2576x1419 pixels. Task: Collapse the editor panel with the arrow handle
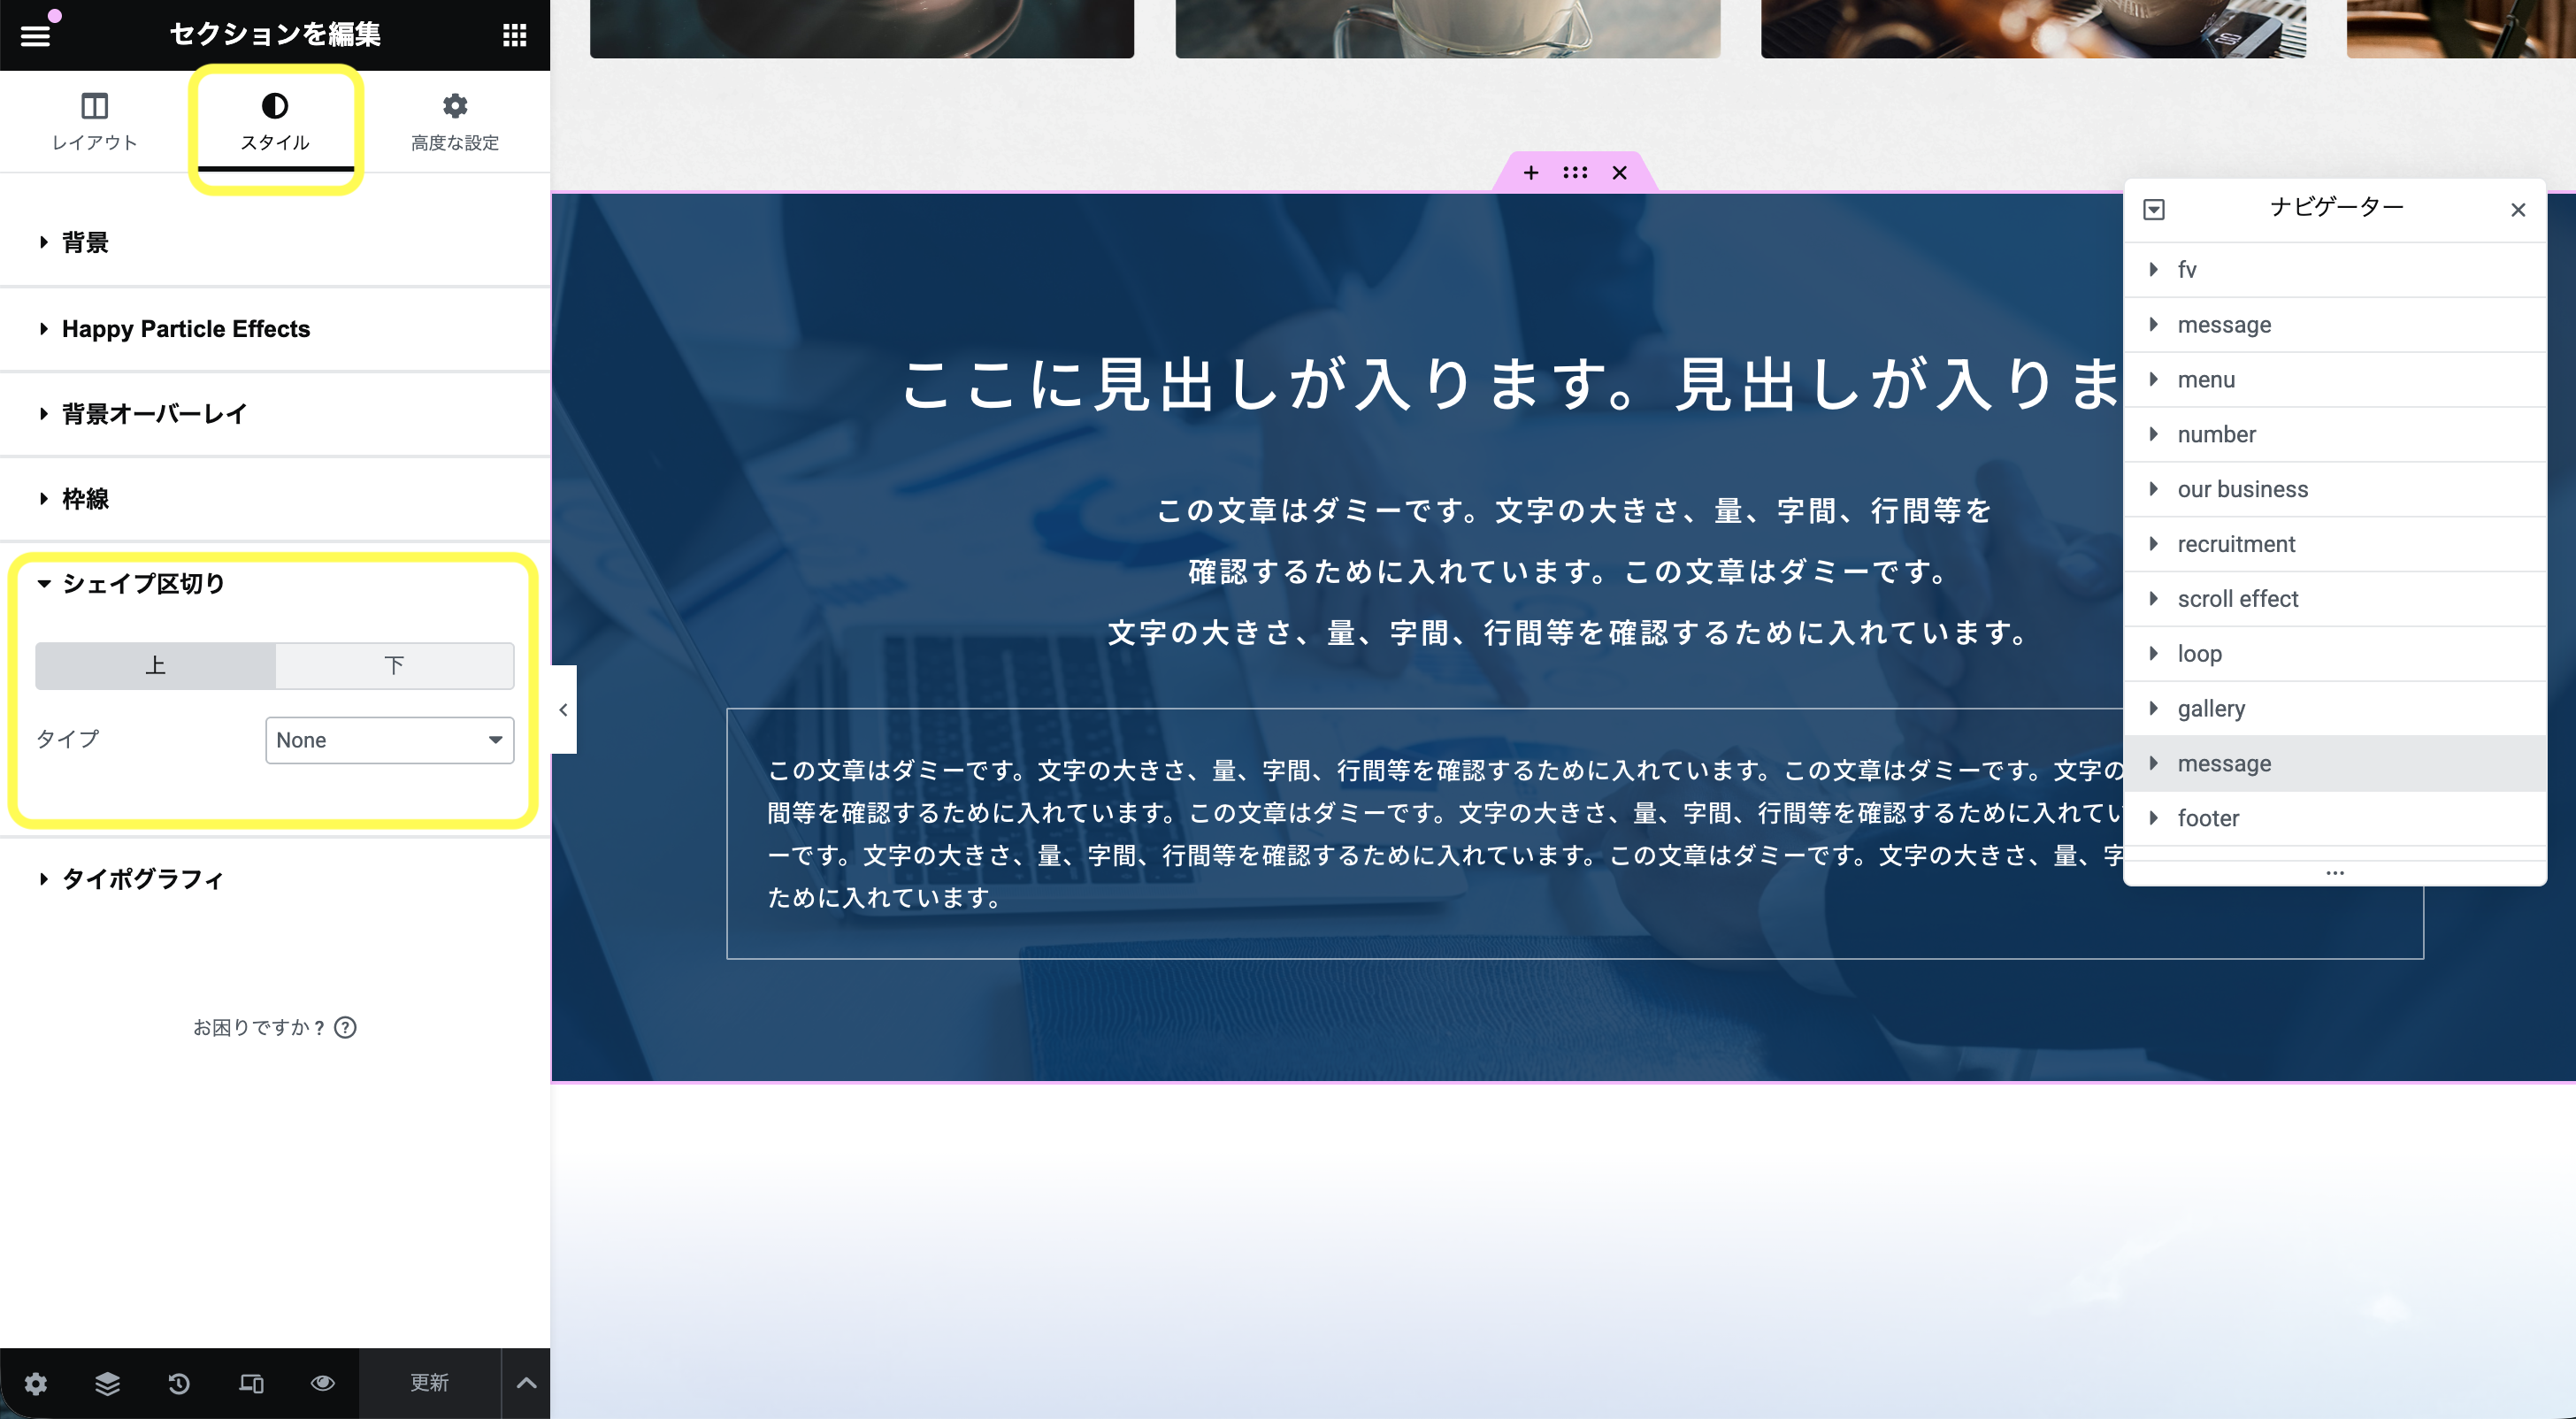[563, 710]
